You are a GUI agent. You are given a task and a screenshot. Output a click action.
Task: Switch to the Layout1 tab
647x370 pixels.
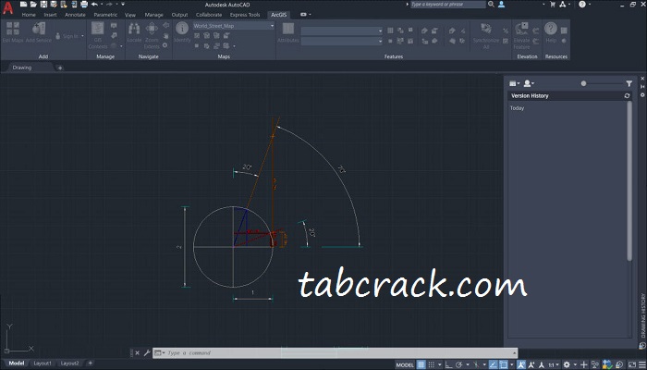(x=43, y=364)
